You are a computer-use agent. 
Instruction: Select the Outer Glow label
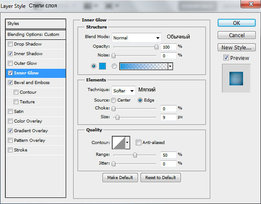point(25,63)
